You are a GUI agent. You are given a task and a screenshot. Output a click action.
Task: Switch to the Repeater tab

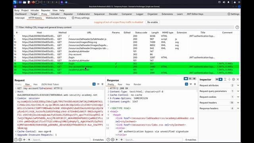pos(68,14)
